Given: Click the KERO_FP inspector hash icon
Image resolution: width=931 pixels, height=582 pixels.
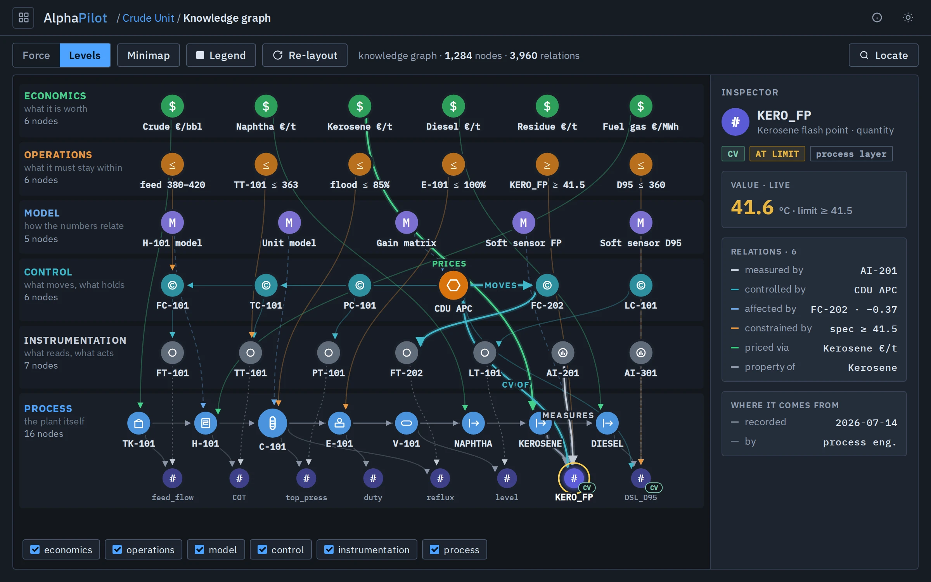Looking at the screenshot, I should coord(735,122).
